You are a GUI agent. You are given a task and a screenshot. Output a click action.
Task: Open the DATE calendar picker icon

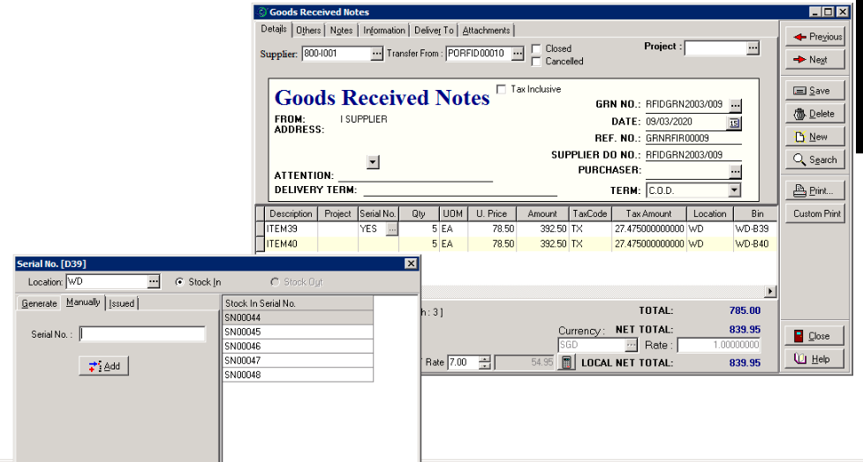[734, 123]
